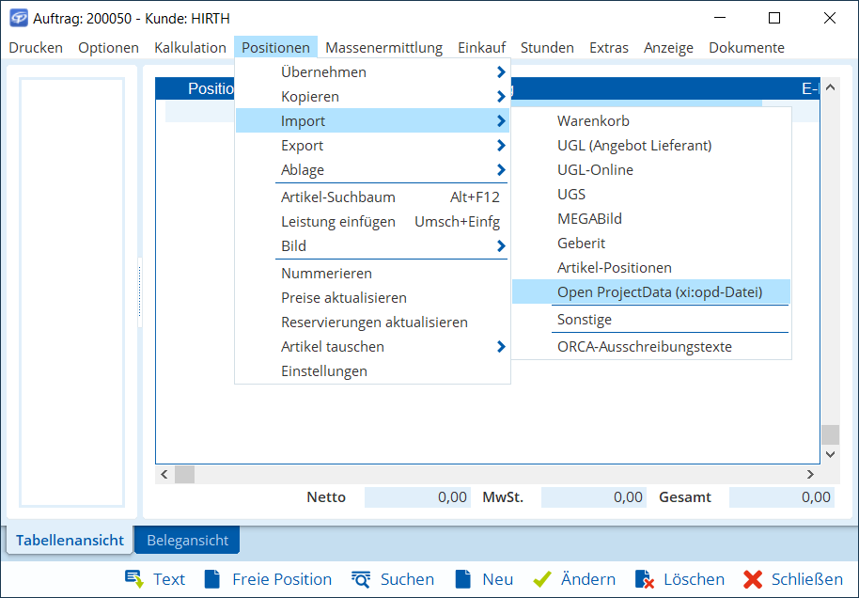Click the Netto amount field
859x598 pixels.
pyautogui.click(x=417, y=497)
